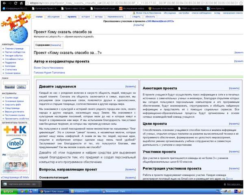244x195 pixels.
Task: Open 'Категории' navigation link
Action: coord(10,66)
